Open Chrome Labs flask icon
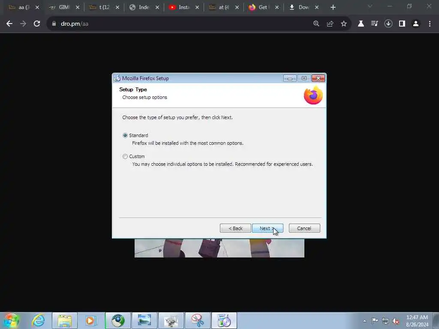Viewport: 439px width, 329px height. coord(361,24)
